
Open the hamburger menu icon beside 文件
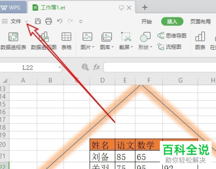tap(5, 22)
